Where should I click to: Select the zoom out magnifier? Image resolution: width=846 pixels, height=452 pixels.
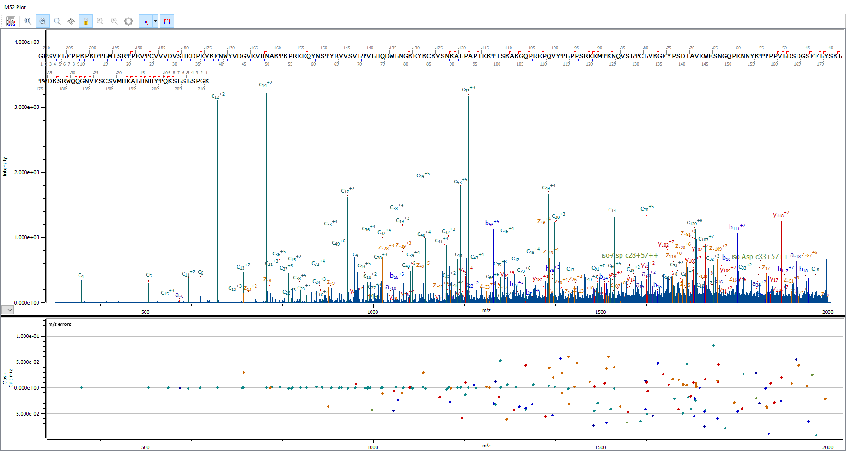point(57,21)
